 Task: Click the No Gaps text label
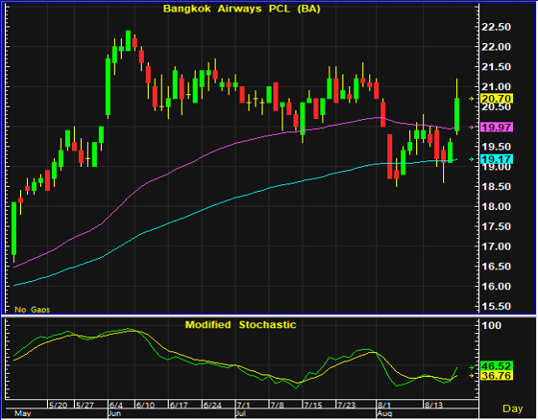point(33,310)
